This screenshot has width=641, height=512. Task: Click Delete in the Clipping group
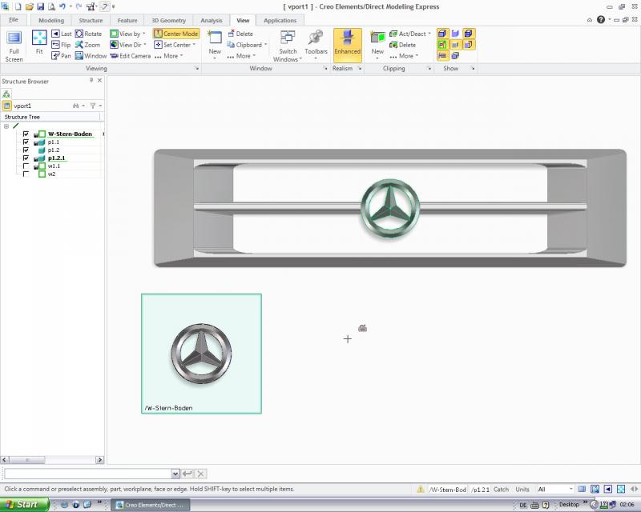point(403,45)
